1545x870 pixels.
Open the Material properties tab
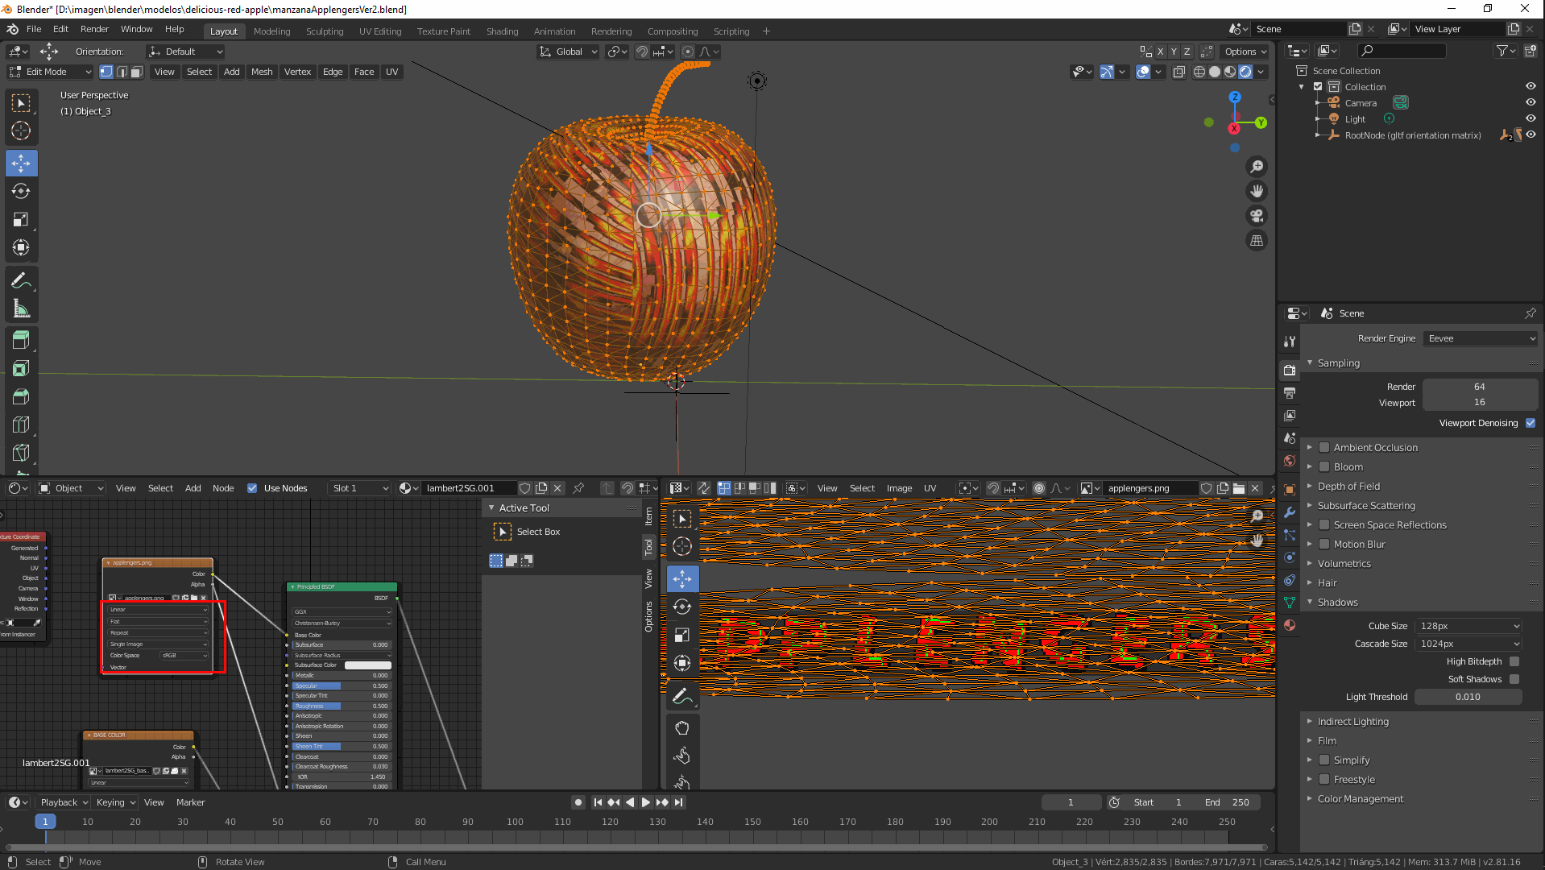pyautogui.click(x=1290, y=625)
